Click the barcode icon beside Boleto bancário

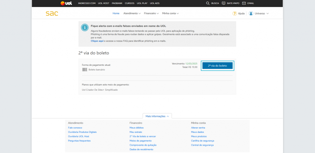click(x=85, y=69)
